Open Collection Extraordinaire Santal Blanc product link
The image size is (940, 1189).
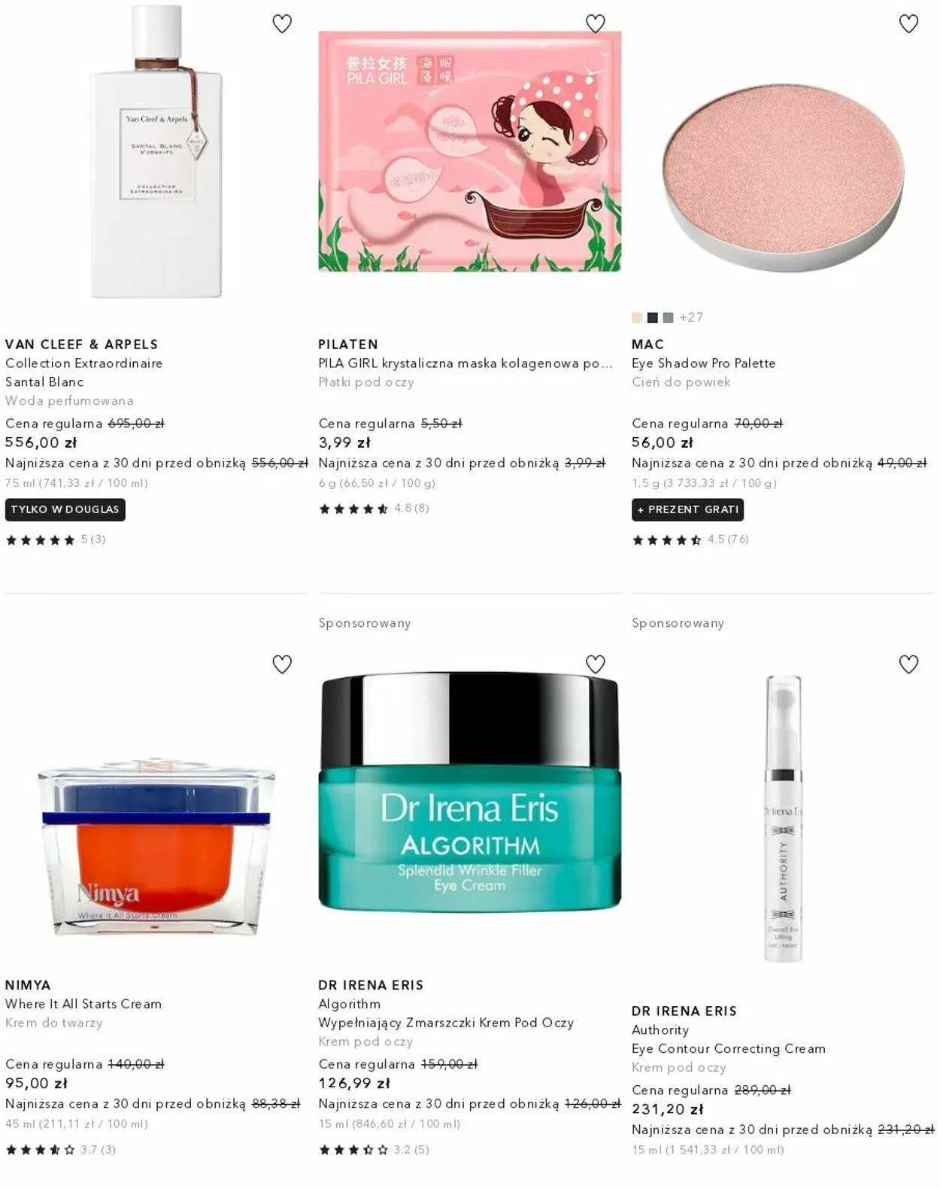pos(84,373)
